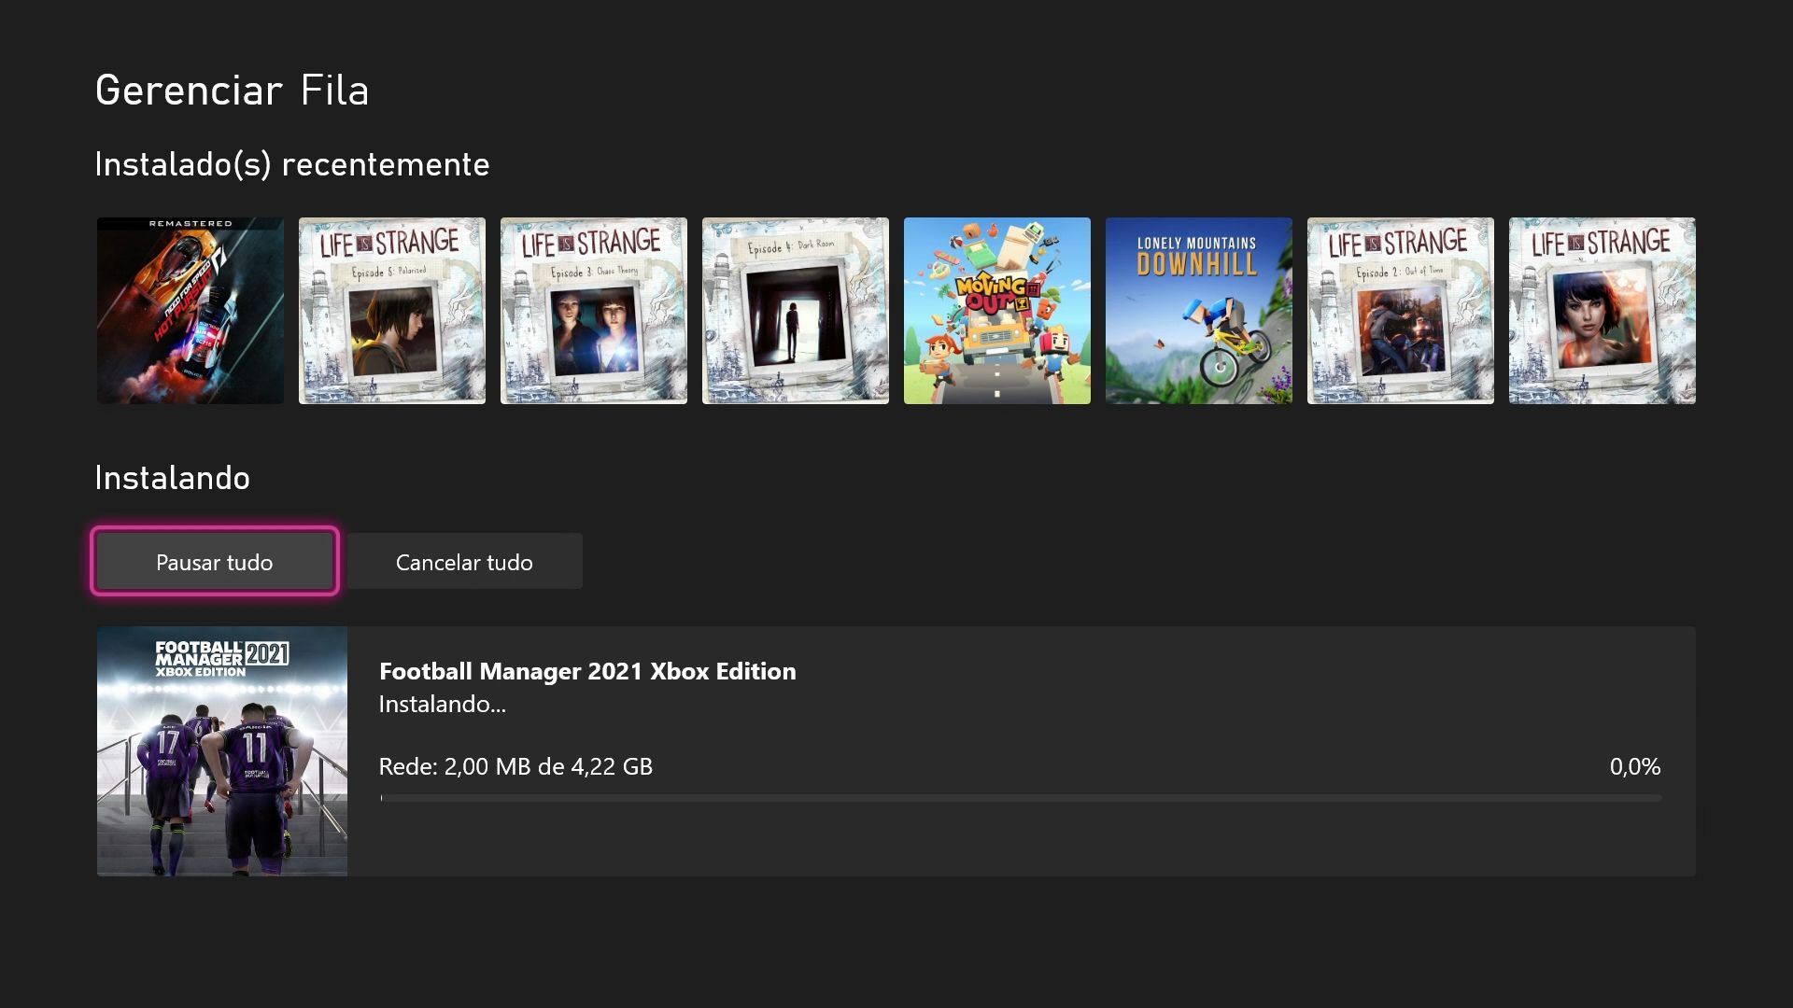The height and width of the screenshot is (1008, 1793).
Task: Click the 0,0% progress percentage
Action: (x=1634, y=766)
